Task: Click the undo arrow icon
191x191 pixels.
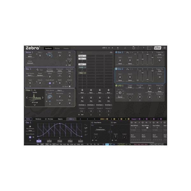Action: pos(133,48)
